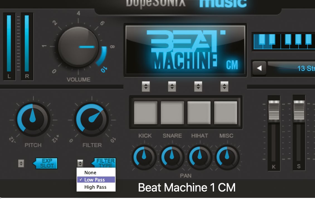Click the Beat Machine CM logo display

pos(185,50)
